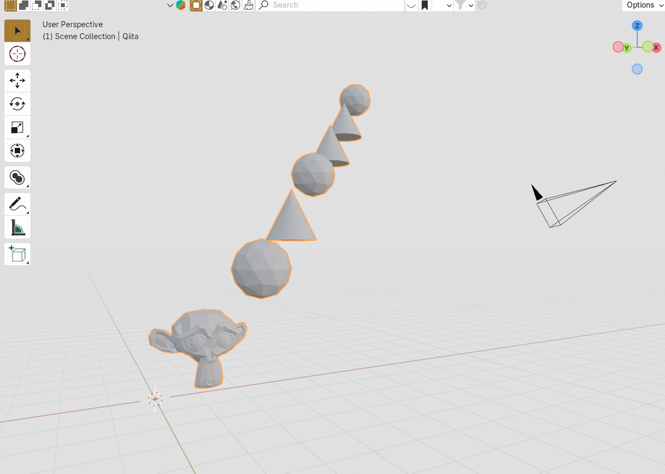This screenshot has height=474, width=665.
Task: Align view to Z axis on gizmo
Action: (x=637, y=26)
